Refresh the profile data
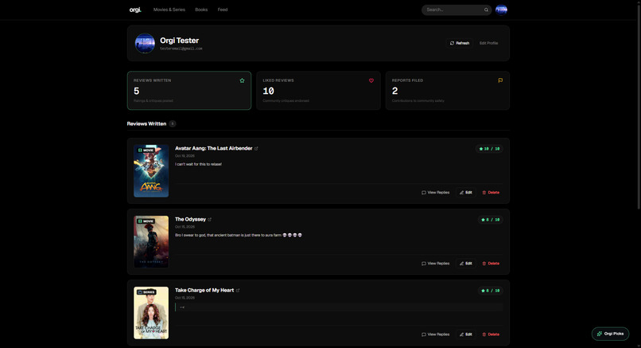This screenshot has height=348, width=641. click(x=460, y=43)
